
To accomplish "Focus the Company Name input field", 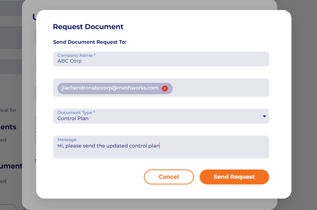I will click(161, 59).
